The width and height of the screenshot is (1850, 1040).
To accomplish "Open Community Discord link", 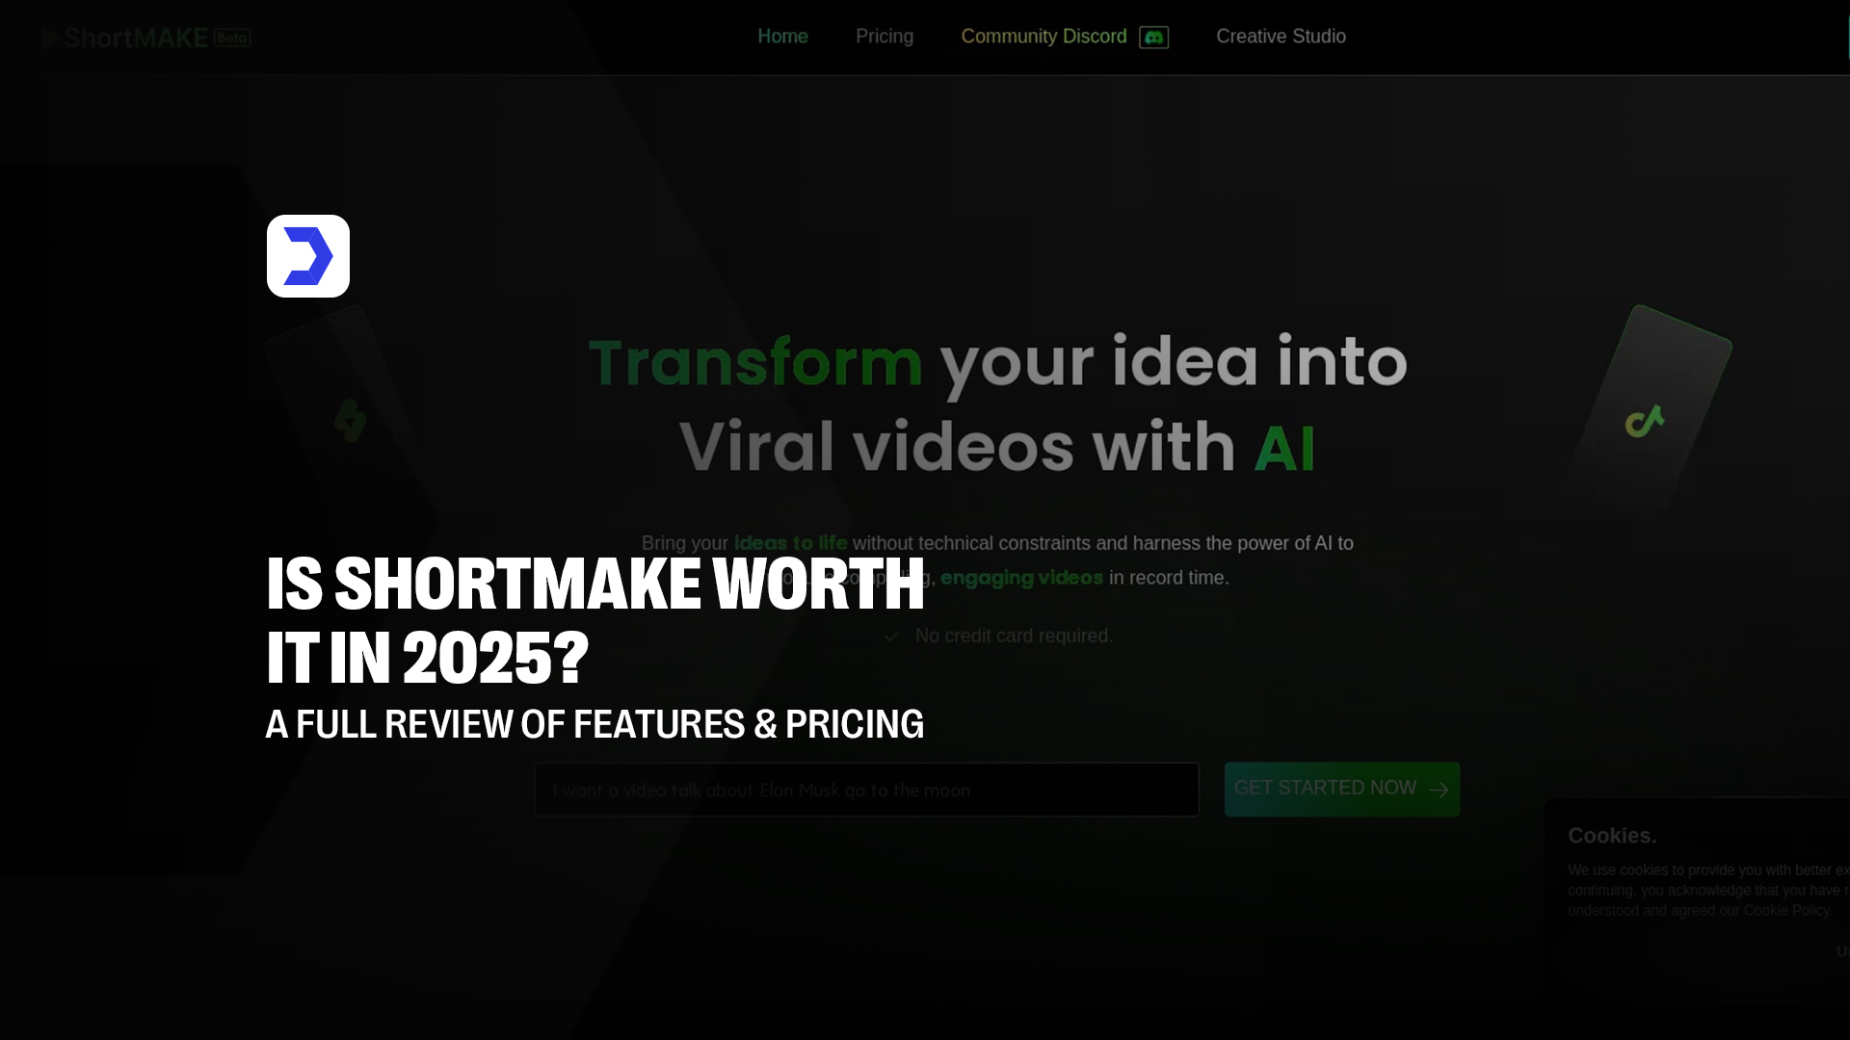I will click(1044, 37).
